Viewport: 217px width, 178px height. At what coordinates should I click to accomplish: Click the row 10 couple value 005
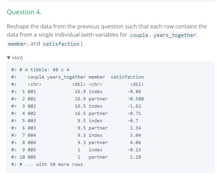(32, 157)
